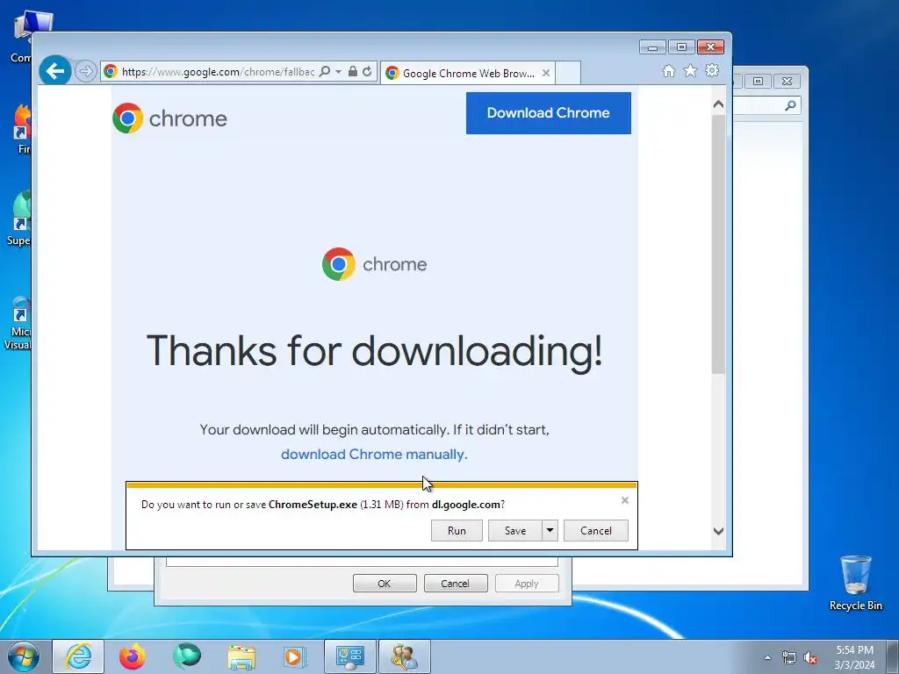This screenshot has height=674, width=899.
Task: Save ChromeSetup.exe
Action: click(x=514, y=531)
